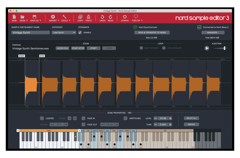Select the D#3 zone above keyboard
Image resolution: width=240 pixels, height=158 pixels.
point(95,131)
